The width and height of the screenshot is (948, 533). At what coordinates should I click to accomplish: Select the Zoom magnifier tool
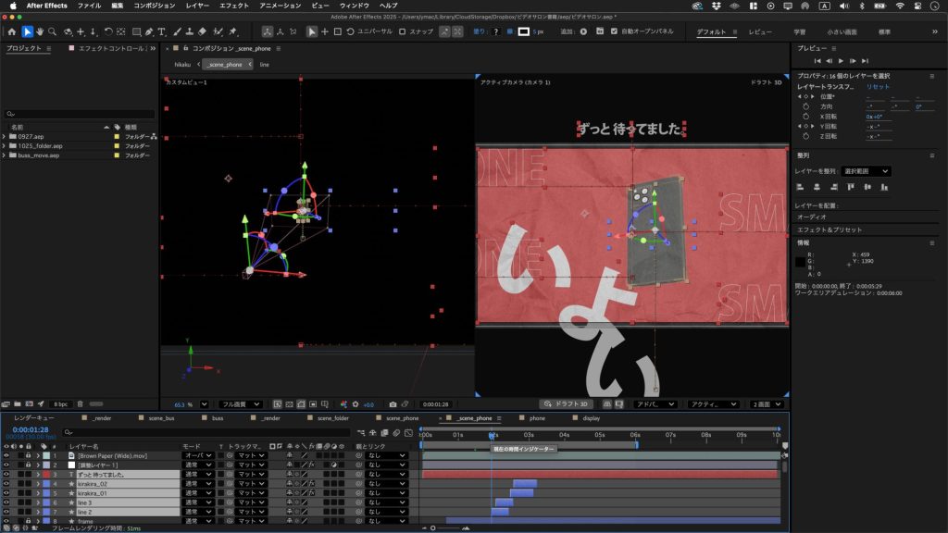click(54, 31)
